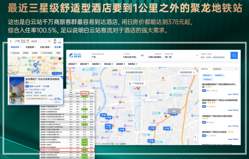Click the red-boxed column header in the spreadsheet

tap(85, 93)
